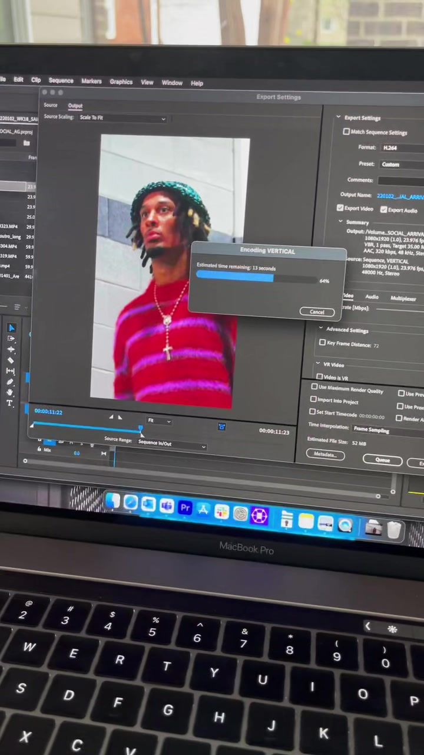
Task: Open the Markers menu
Action: pos(91,81)
